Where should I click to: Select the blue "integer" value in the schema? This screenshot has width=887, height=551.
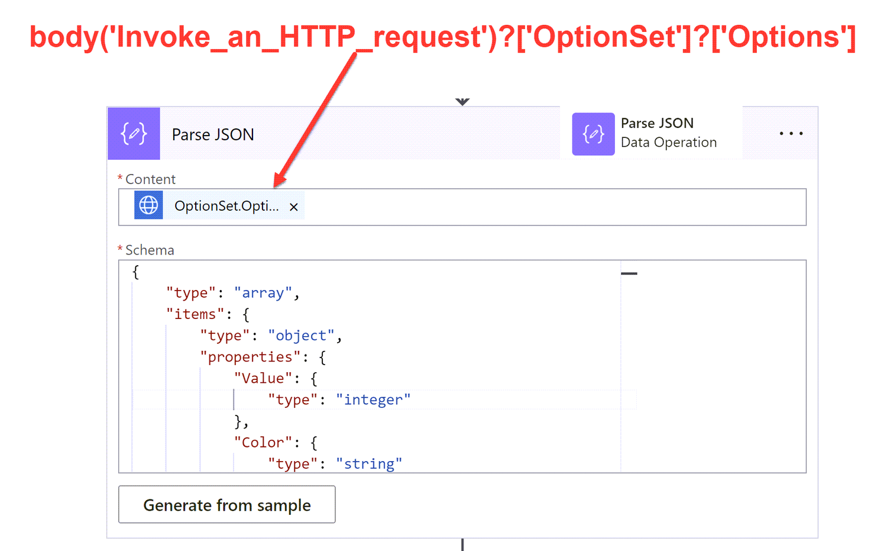[x=373, y=399]
